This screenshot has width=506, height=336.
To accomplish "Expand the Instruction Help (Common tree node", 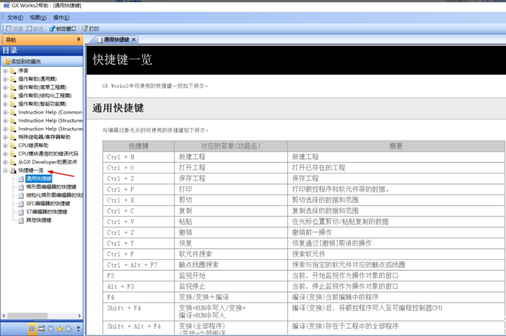I will (x=6, y=112).
